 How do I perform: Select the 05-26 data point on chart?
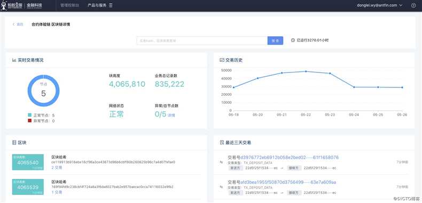402,87
